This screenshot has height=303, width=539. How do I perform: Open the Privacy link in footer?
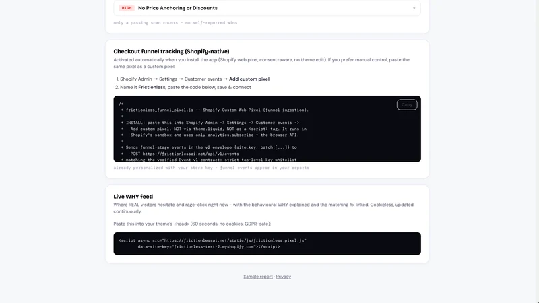tap(283, 277)
